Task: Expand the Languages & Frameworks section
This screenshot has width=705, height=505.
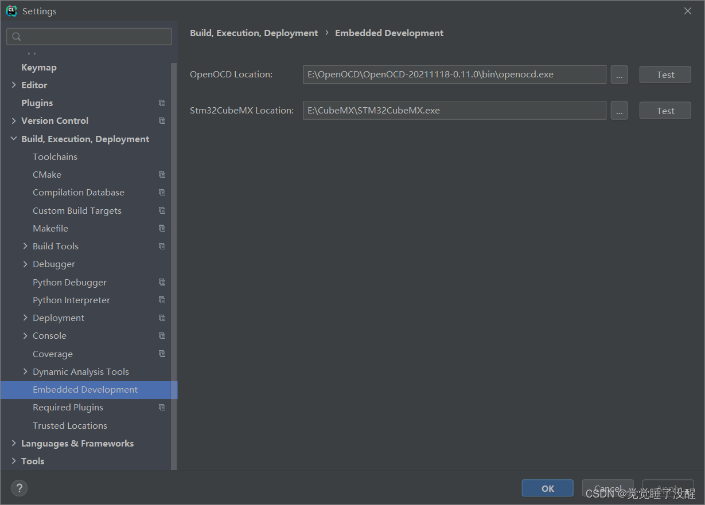Action: 14,444
